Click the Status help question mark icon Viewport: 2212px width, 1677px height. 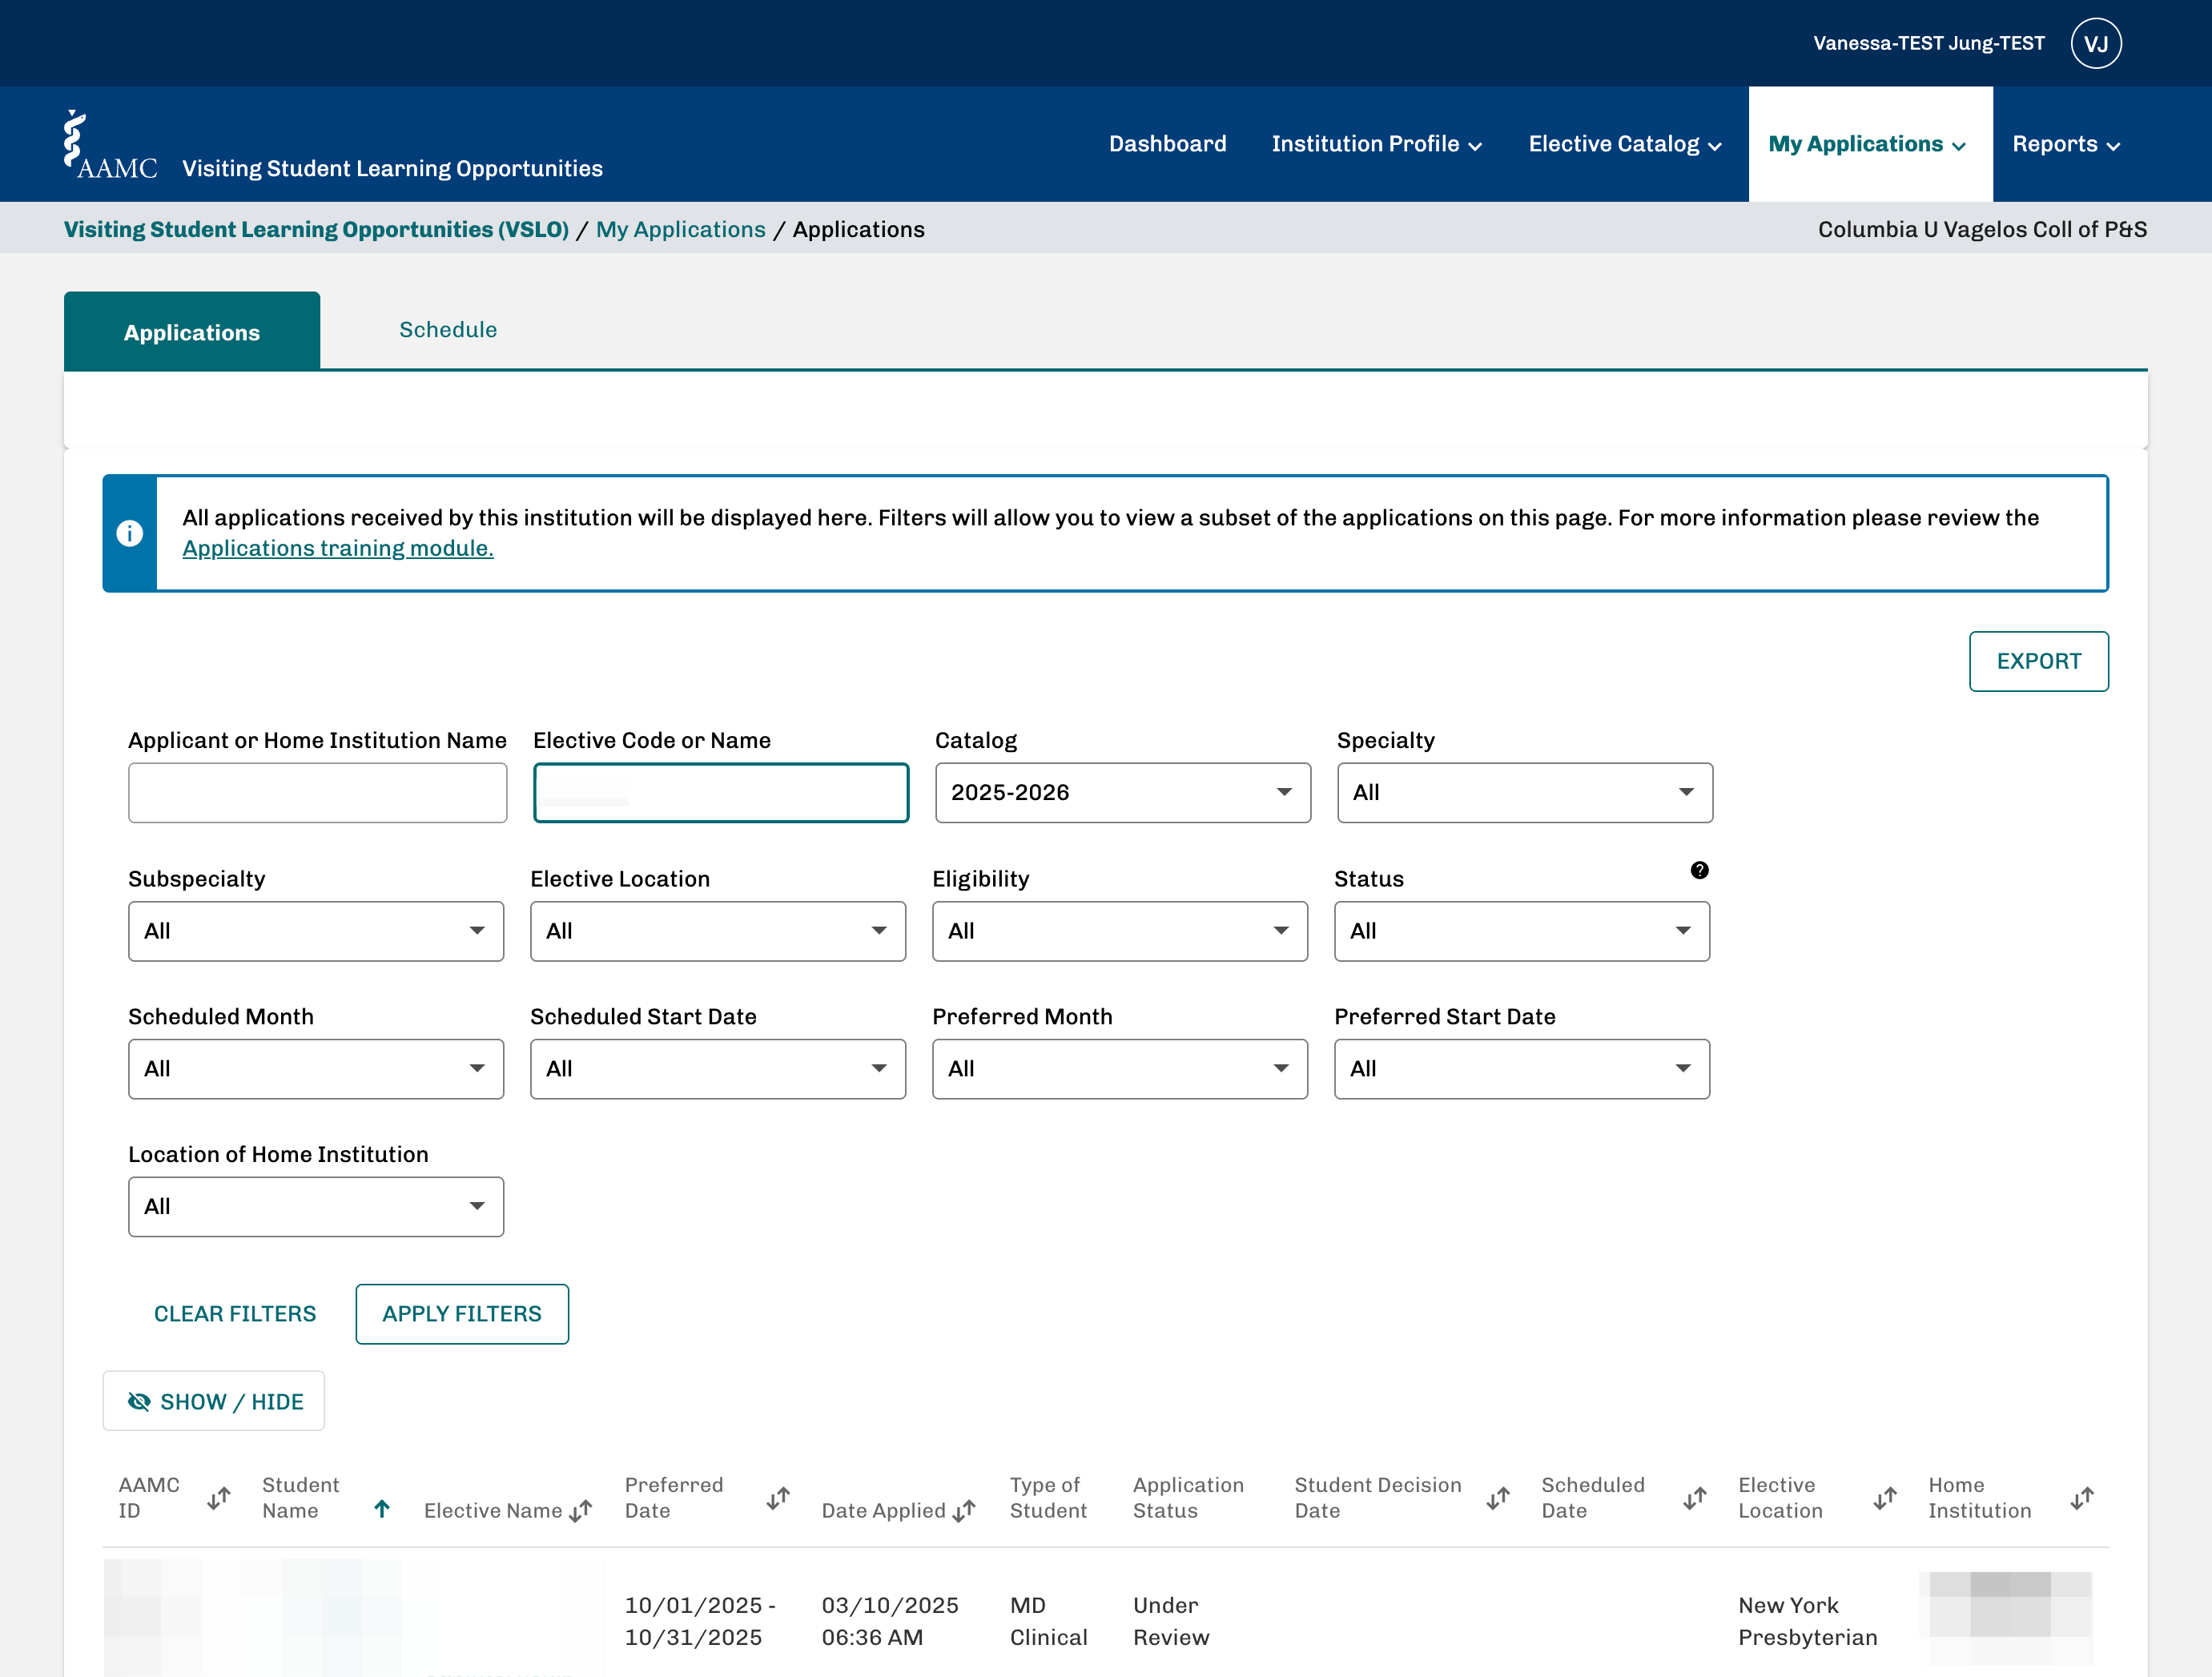click(x=1699, y=870)
